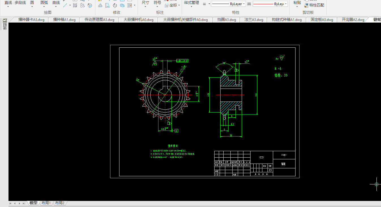Click 特性匹配 match properties
381x207 pixels.
(314, 5)
